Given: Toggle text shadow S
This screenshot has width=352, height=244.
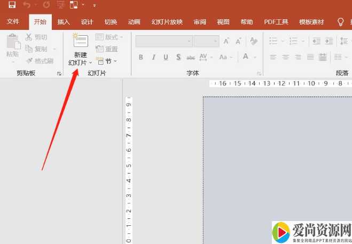Looking at the screenshot, I should pyautogui.click(x=178, y=57).
